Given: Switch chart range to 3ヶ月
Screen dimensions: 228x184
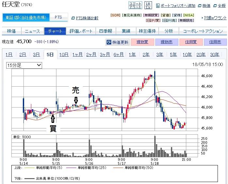Looking at the screenshot, I should (x=105, y=55).
